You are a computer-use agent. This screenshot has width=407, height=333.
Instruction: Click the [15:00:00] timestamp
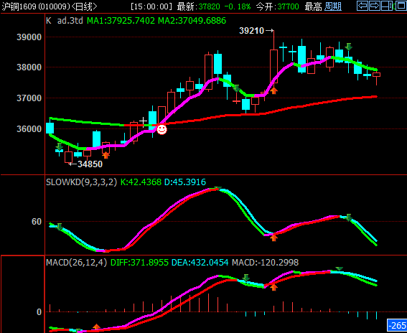152,6
